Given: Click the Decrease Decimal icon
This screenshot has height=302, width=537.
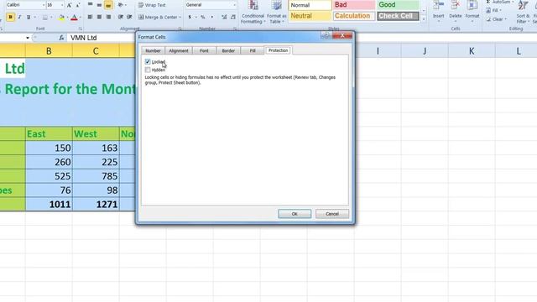Looking at the screenshot, I should (233, 17).
